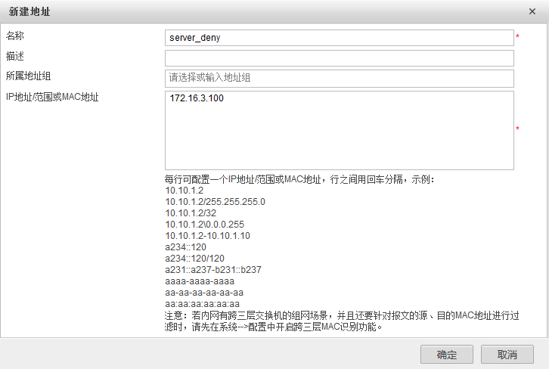The width and height of the screenshot is (549, 369).
Task: Click the red asterisk beside the 名称 field
Action: pos(517,37)
